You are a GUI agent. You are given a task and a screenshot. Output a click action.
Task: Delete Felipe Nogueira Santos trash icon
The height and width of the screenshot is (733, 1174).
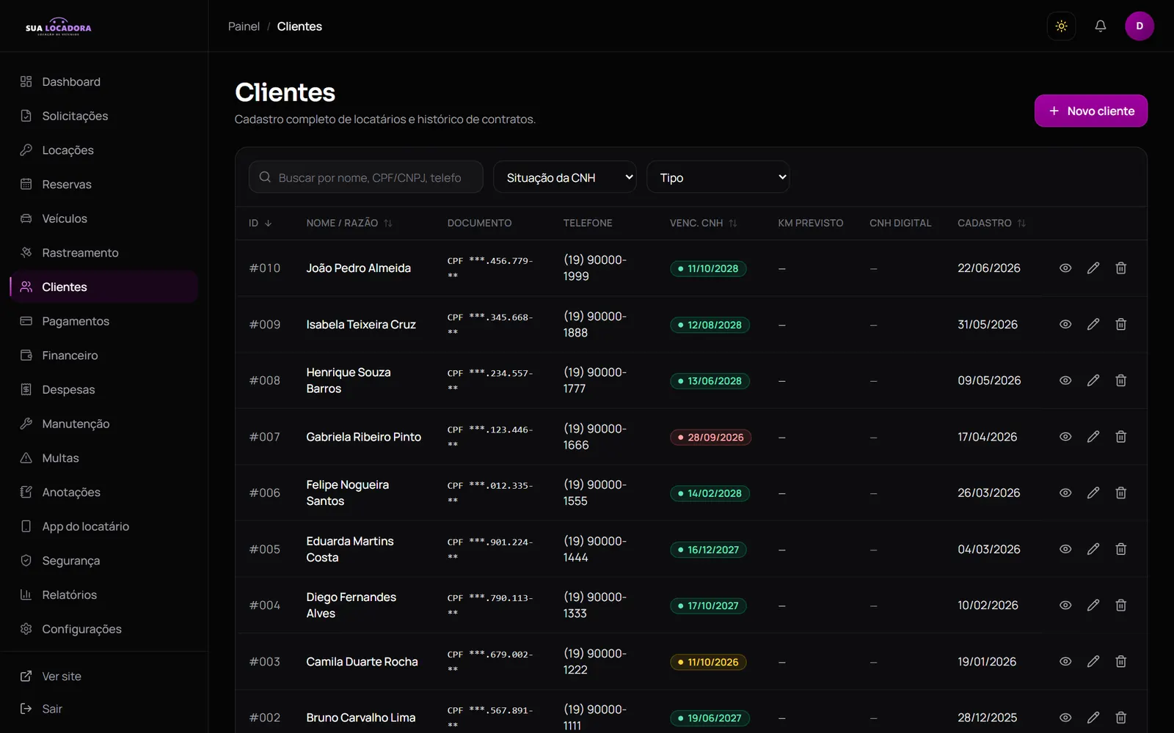[1120, 493]
